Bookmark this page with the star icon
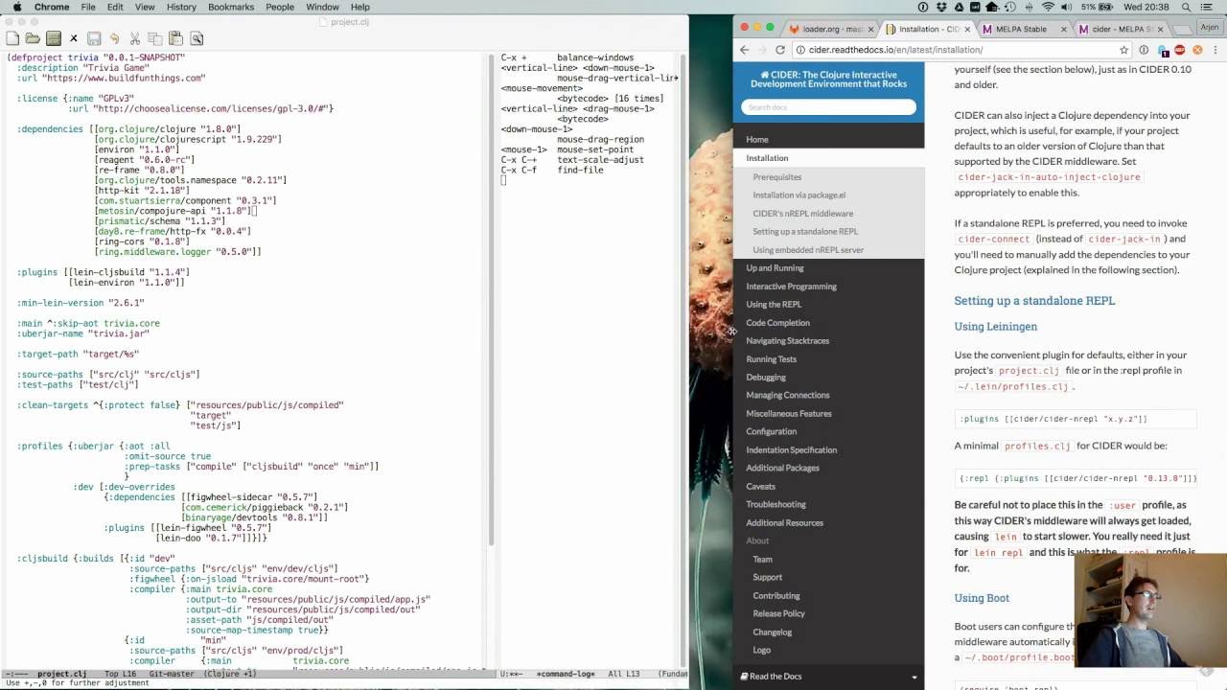The width and height of the screenshot is (1227, 690). (x=1124, y=50)
